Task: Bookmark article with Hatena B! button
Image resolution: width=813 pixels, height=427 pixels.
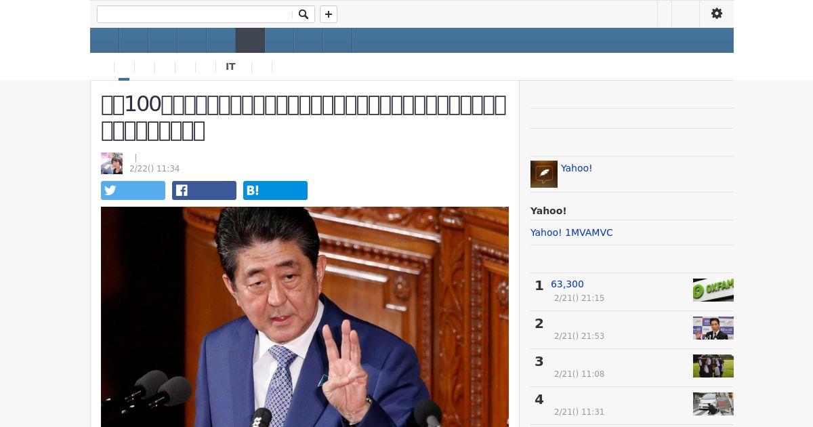Action: pyautogui.click(x=275, y=190)
